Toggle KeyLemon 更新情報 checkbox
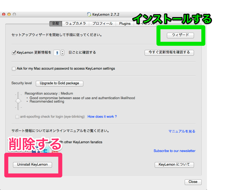This screenshot has width=225, height=190. coord(14,53)
